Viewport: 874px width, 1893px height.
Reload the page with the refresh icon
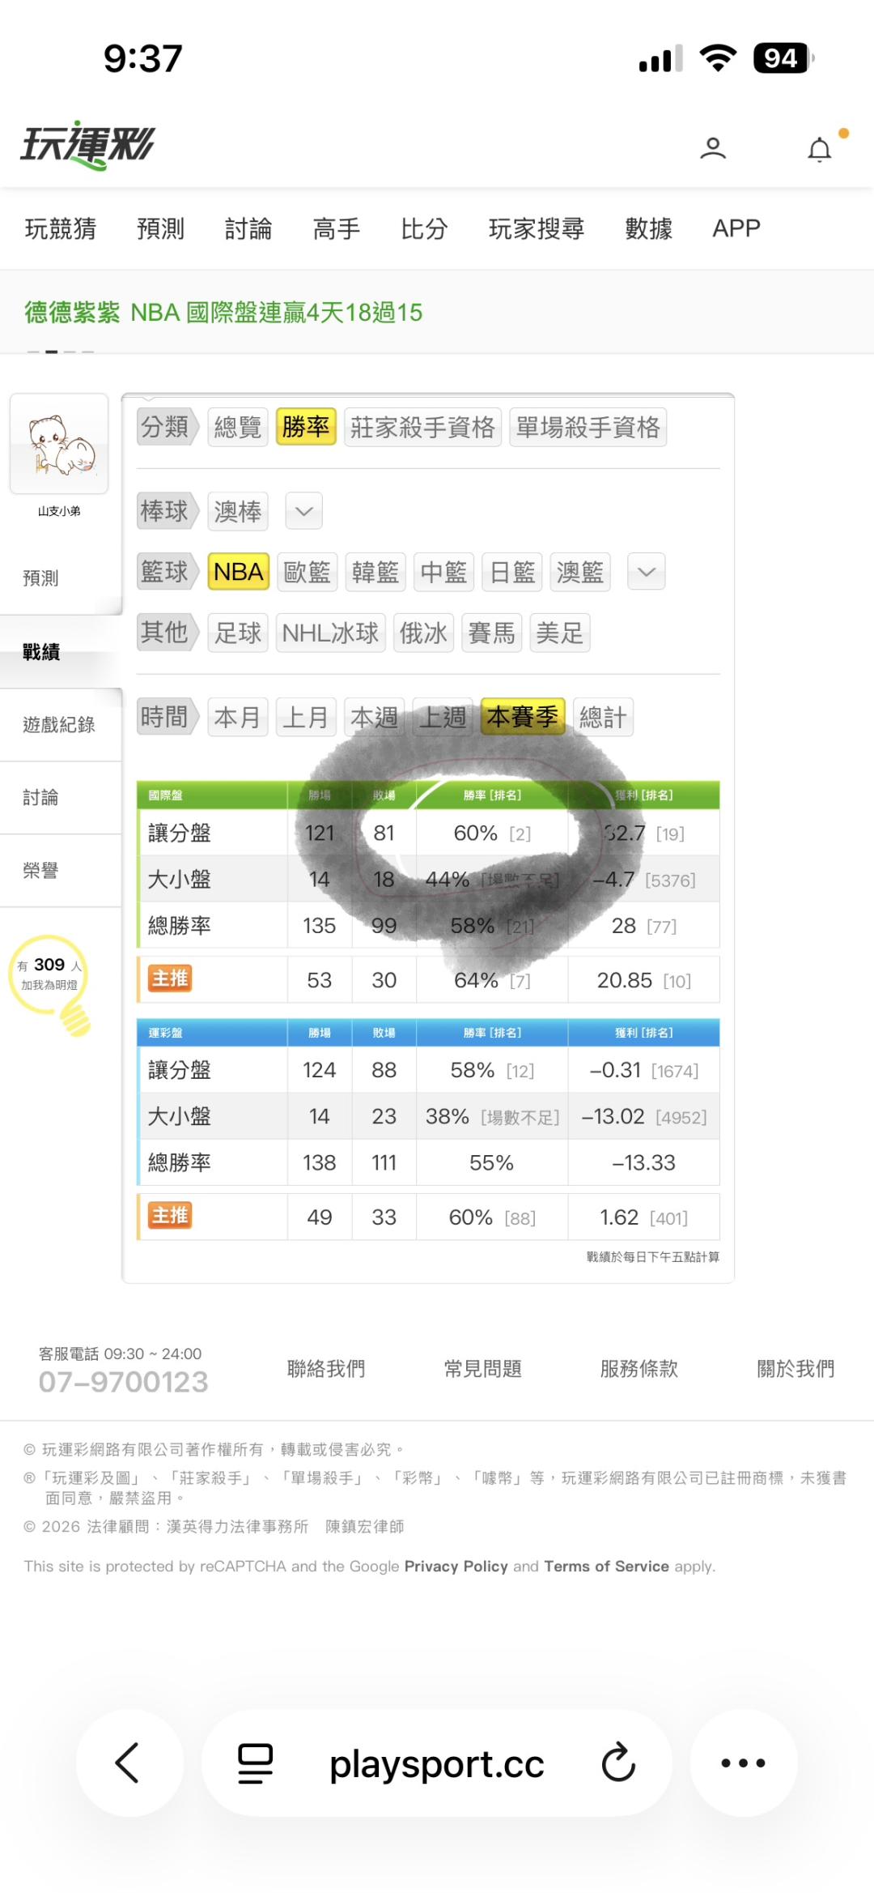(x=618, y=1763)
